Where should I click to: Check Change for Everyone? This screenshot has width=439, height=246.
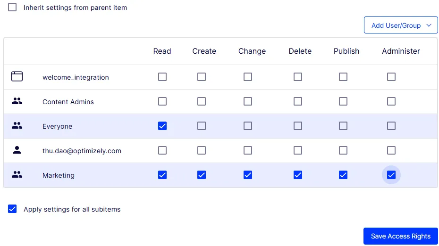(248, 126)
